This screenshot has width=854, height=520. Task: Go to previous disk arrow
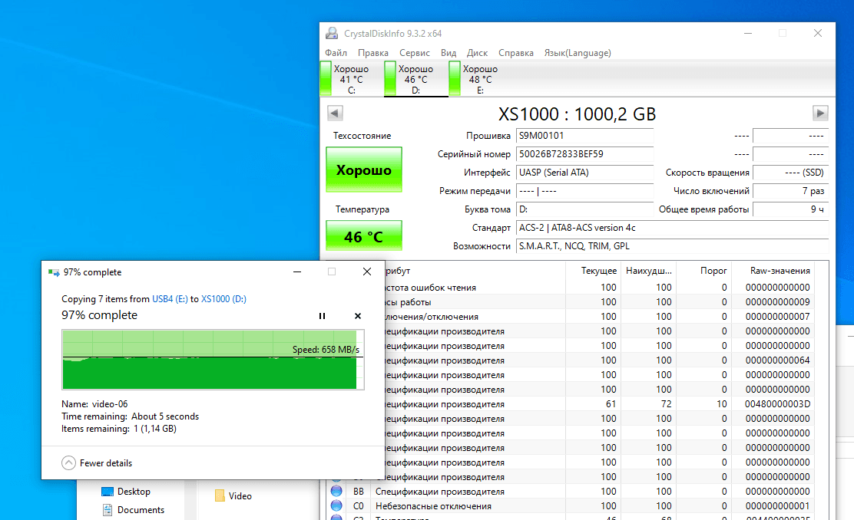pos(335,114)
